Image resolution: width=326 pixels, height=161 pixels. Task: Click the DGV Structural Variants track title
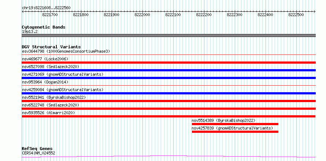pos(51,47)
